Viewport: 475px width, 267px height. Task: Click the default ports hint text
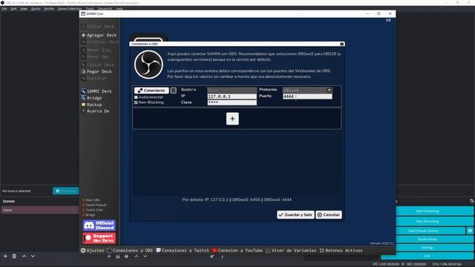(x=237, y=200)
